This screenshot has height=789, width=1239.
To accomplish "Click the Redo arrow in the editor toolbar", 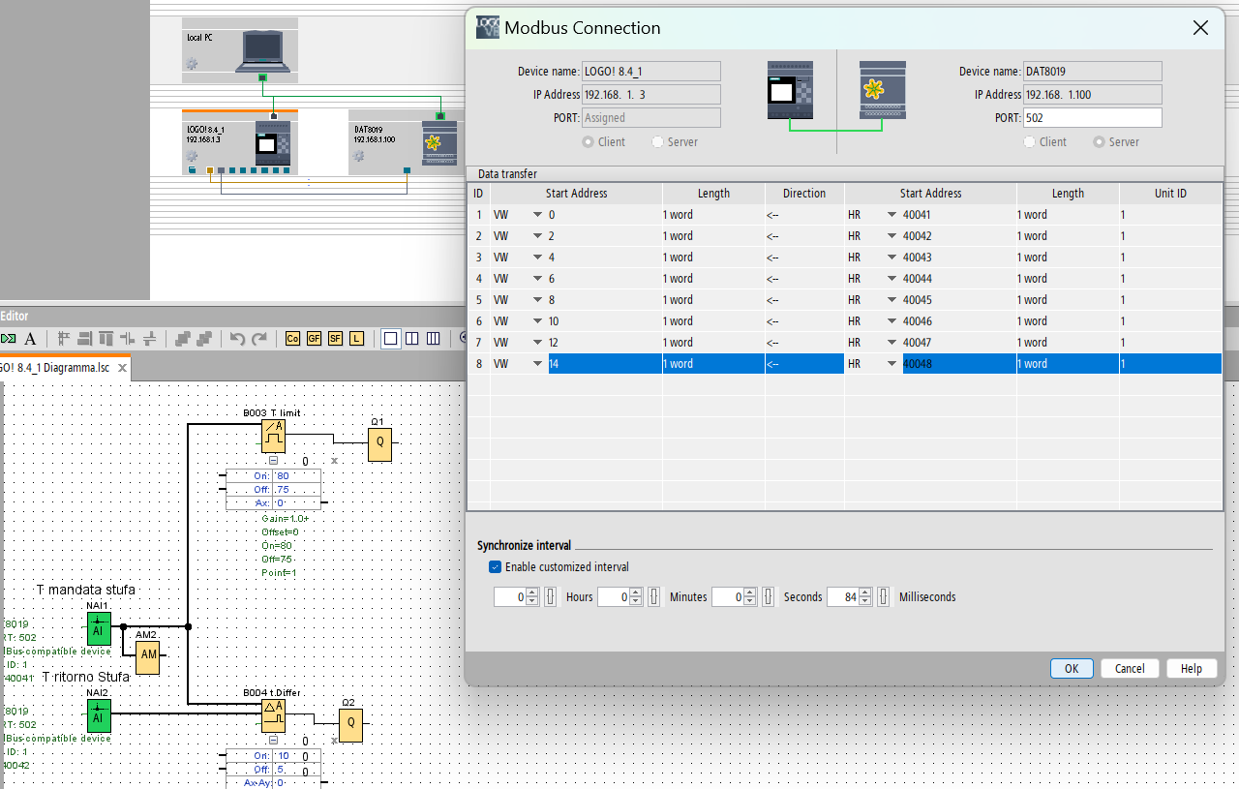I will coord(259,339).
